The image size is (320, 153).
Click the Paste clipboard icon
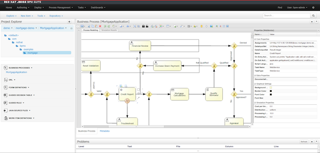[96, 26]
